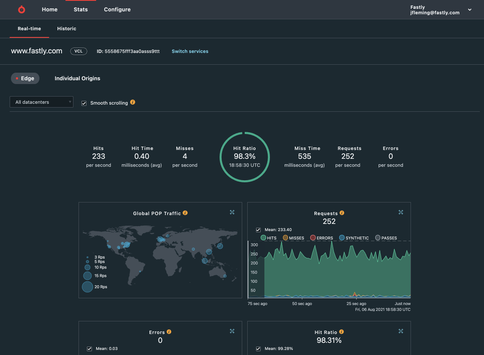This screenshot has width=484, height=355.
Task: Click info icon beside Errors title
Action: coord(169,331)
